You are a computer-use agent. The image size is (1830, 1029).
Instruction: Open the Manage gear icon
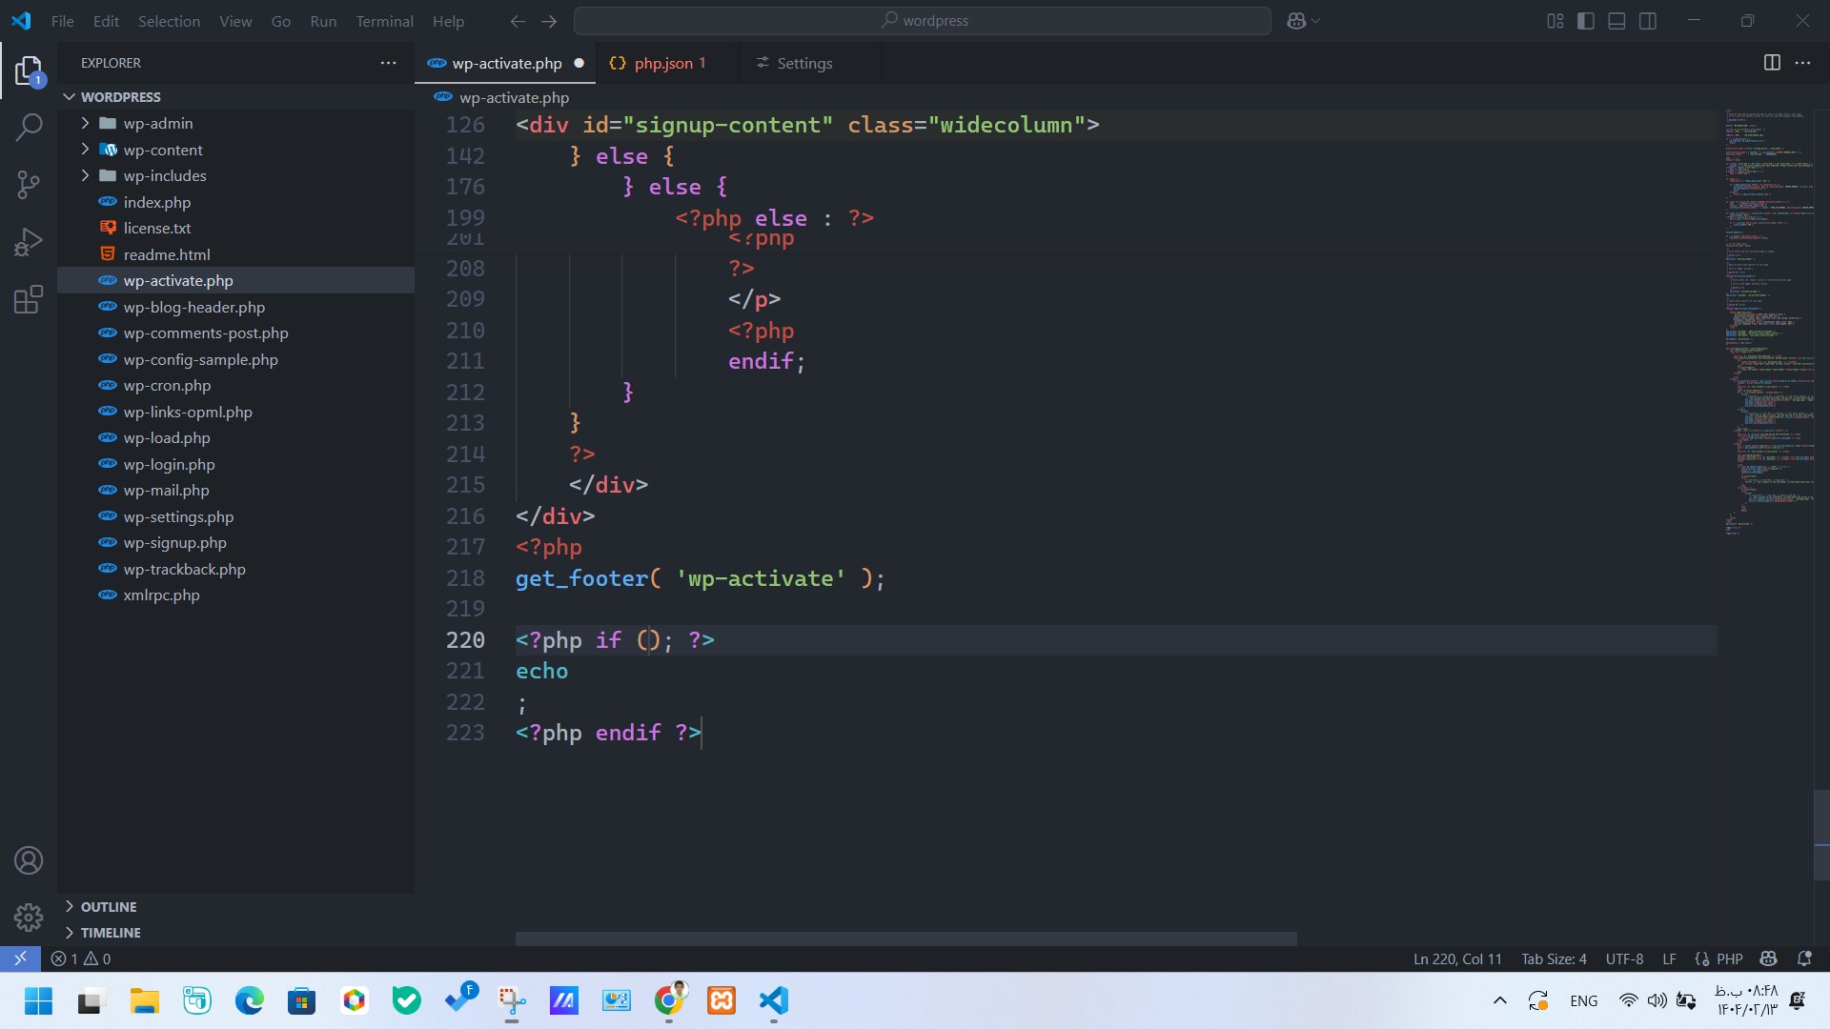pyautogui.click(x=29, y=918)
